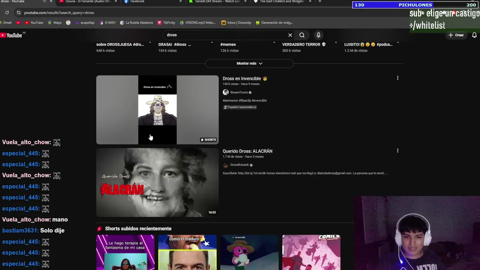This screenshot has height=270, width=480.
Task: Close the Ozuna - El Farsante tab
Action: pyautogui.click(x=115, y=1)
